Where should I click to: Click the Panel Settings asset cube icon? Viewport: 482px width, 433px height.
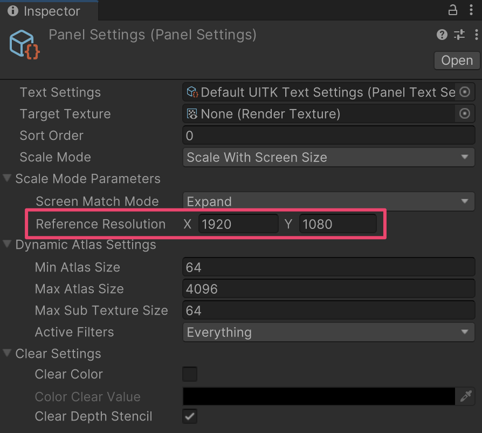(25, 45)
